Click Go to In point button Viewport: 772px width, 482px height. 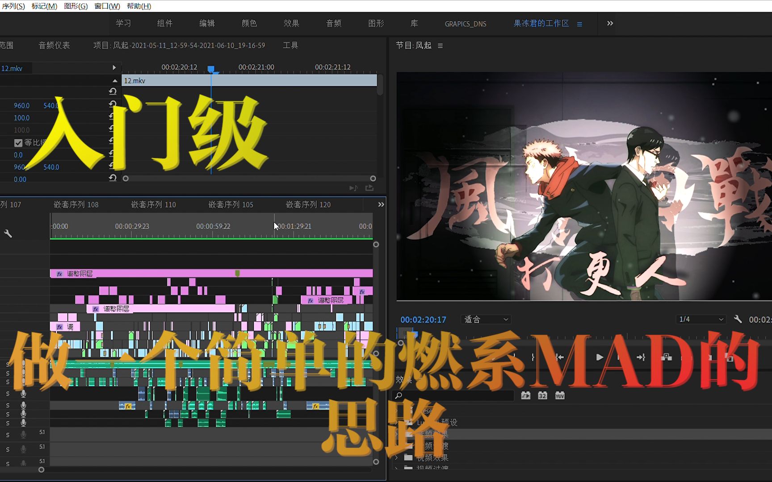pos(559,357)
